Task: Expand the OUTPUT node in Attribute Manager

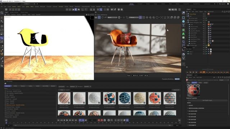Action: [188, 105]
